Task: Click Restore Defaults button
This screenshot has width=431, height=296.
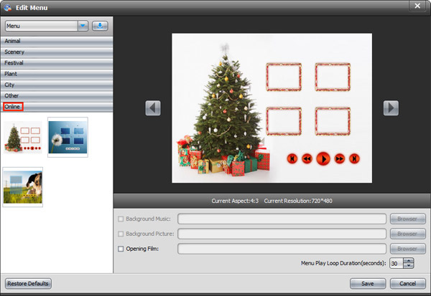Action: click(28, 283)
